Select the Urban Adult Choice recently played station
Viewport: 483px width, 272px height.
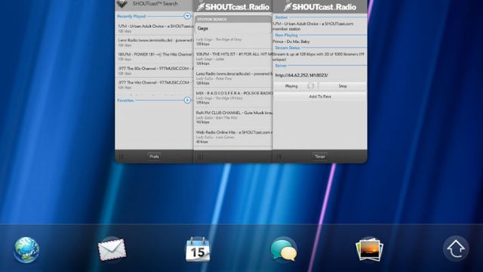point(155,28)
